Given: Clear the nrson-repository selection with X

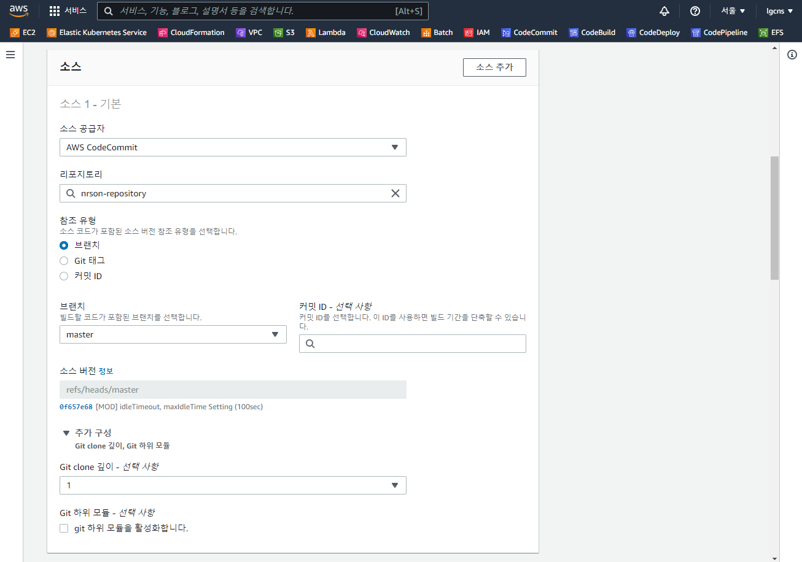Looking at the screenshot, I should (395, 193).
